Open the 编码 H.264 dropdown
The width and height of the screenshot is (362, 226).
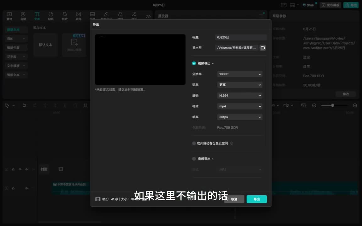(x=240, y=95)
